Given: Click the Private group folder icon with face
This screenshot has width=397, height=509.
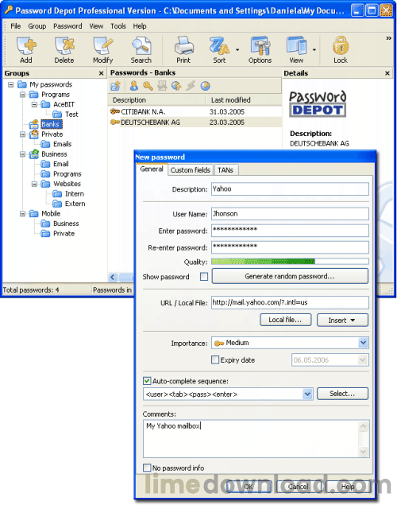Looking at the screenshot, I should coord(33,134).
